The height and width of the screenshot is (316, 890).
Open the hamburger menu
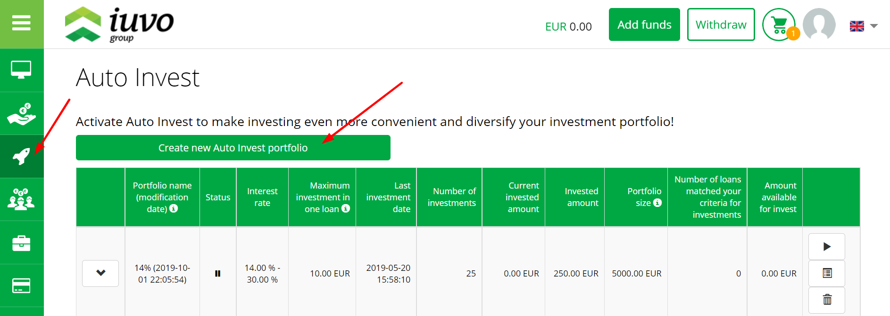[x=21, y=23]
